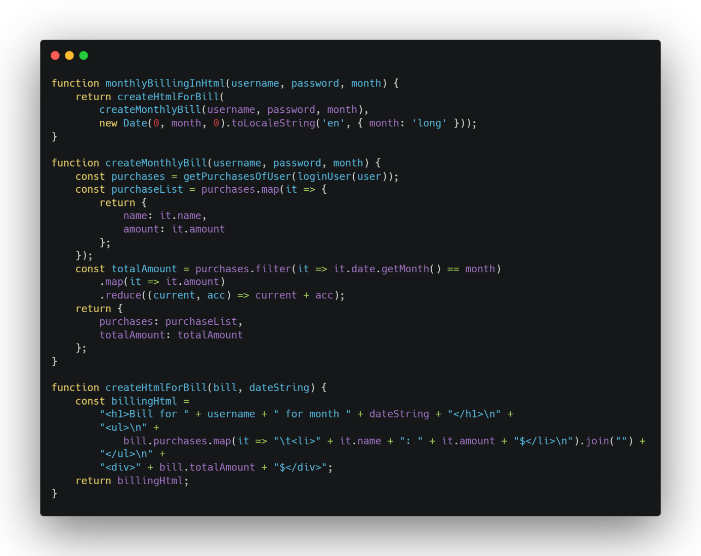
Task: Click 'billingHtml' in the const declaration
Action: coord(144,401)
